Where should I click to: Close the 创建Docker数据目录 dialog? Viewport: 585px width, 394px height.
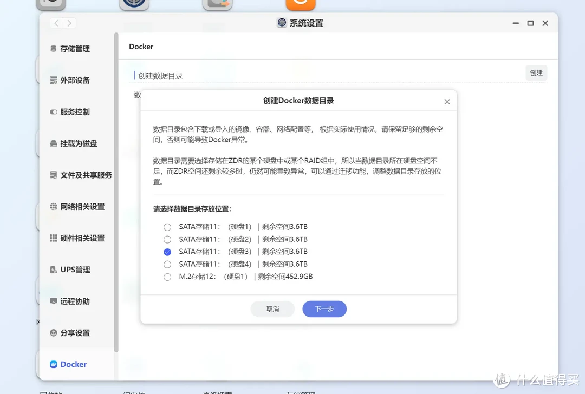coord(447,101)
